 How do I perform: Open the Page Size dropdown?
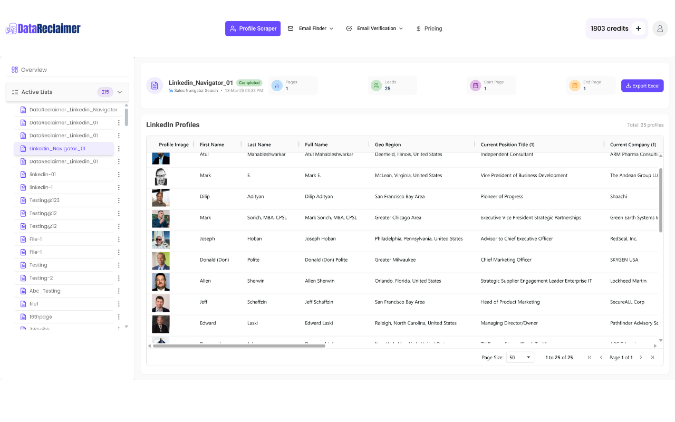520,358
